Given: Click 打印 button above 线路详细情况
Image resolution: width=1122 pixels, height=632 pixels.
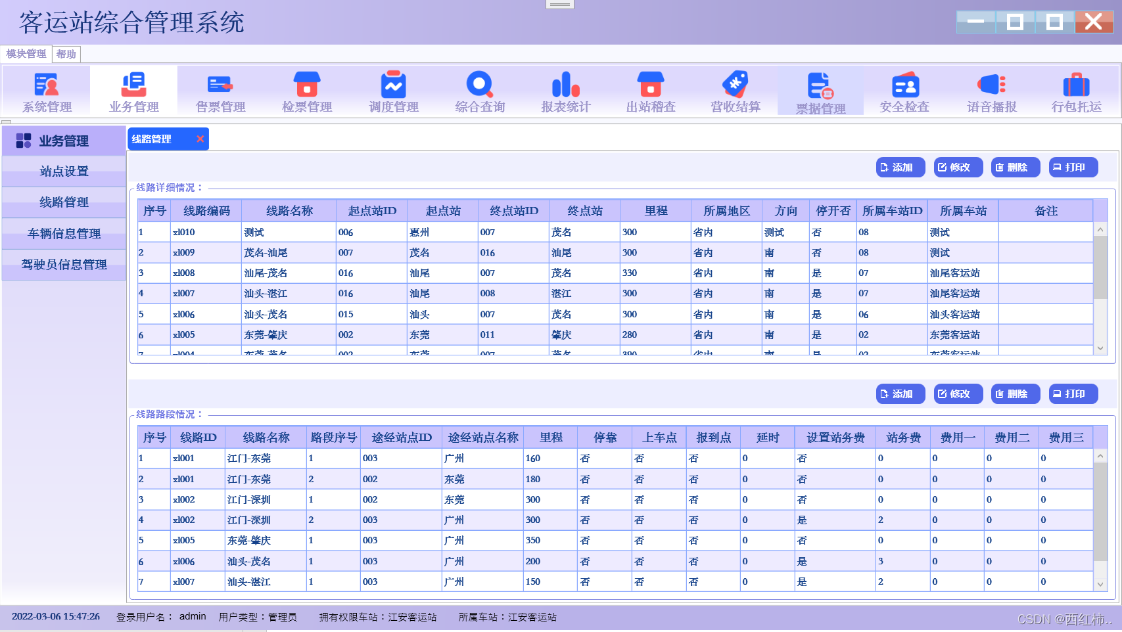Looking at the screenshot, I should point(1073,168).
